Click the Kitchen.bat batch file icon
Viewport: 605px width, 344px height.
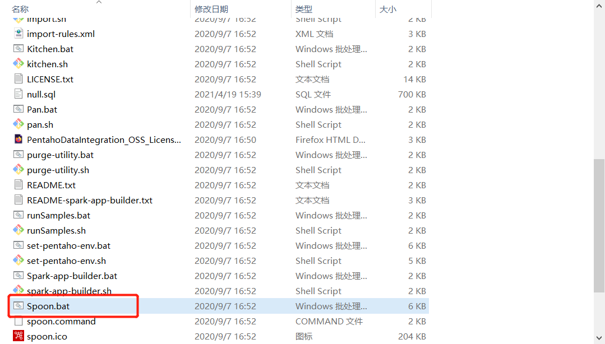click(18, 49)
